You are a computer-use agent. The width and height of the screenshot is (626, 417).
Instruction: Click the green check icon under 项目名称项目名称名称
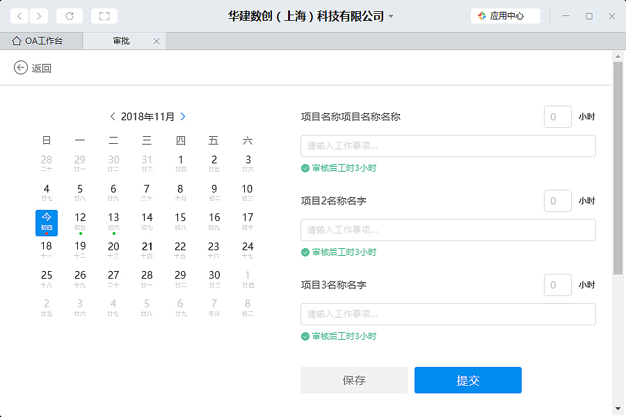[305, 167]
